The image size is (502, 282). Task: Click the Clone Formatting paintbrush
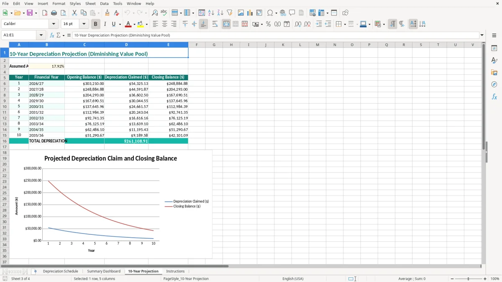pos(108,13)
